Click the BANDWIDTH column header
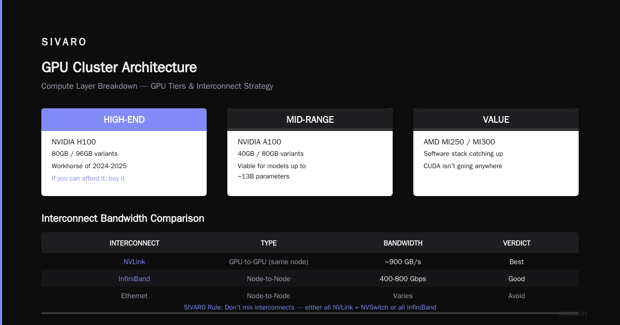The image size is (620, 325). [403, 243]
